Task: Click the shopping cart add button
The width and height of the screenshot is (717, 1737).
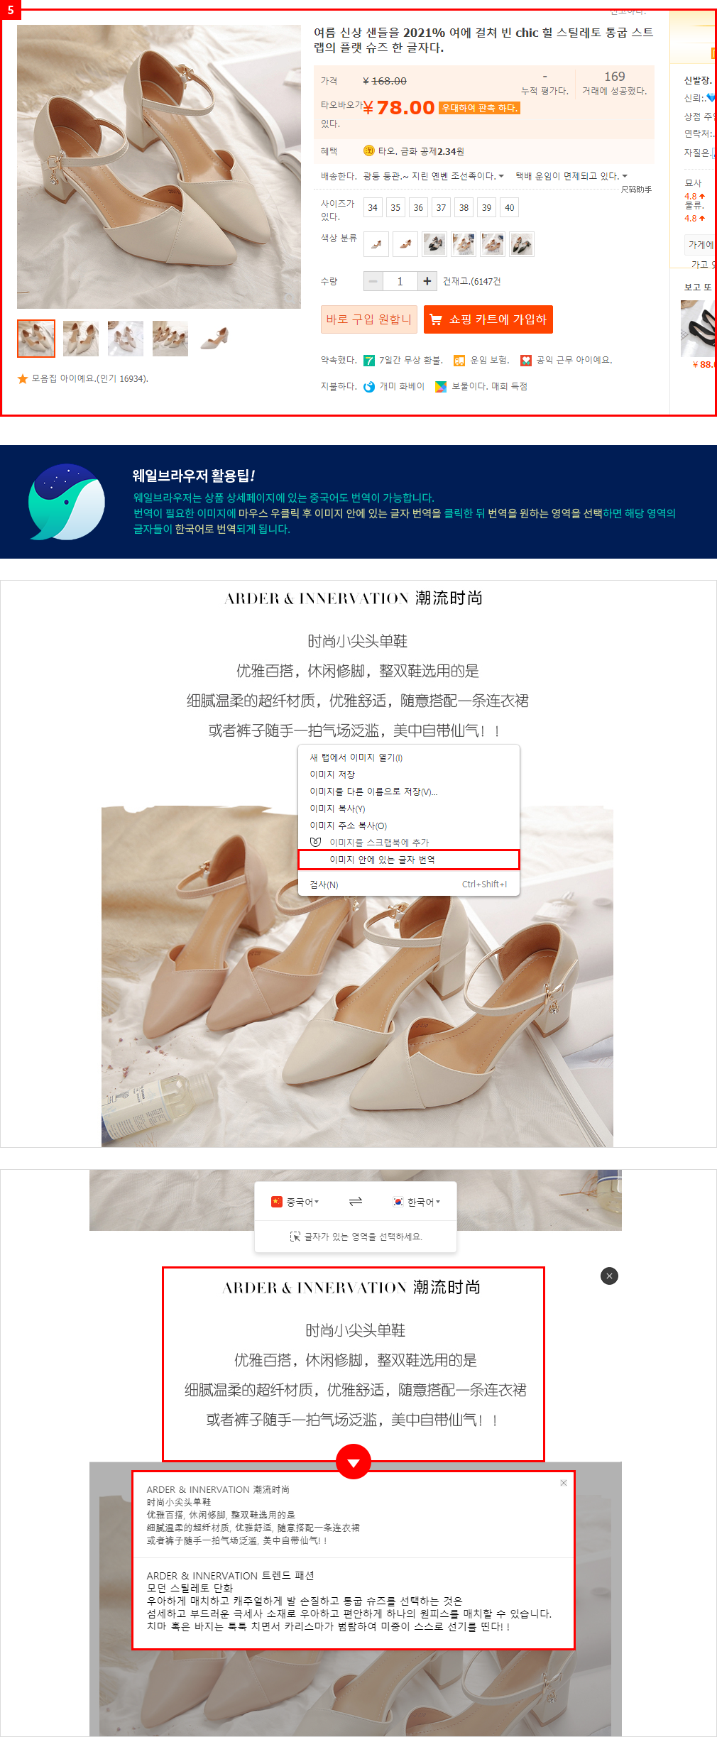Action: click(488, 319)
